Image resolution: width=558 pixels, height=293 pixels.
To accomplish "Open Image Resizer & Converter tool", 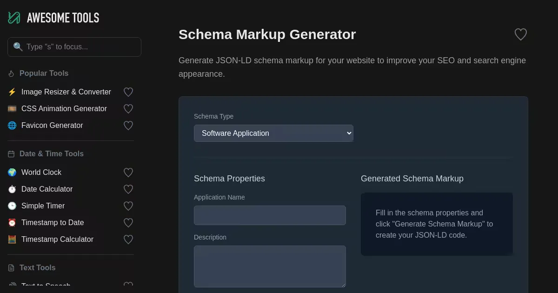I will tap(66, 92).
